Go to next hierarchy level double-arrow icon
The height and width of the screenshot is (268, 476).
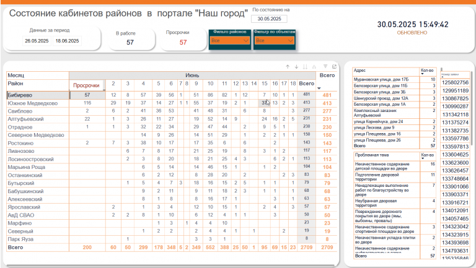tap(305, 67)
